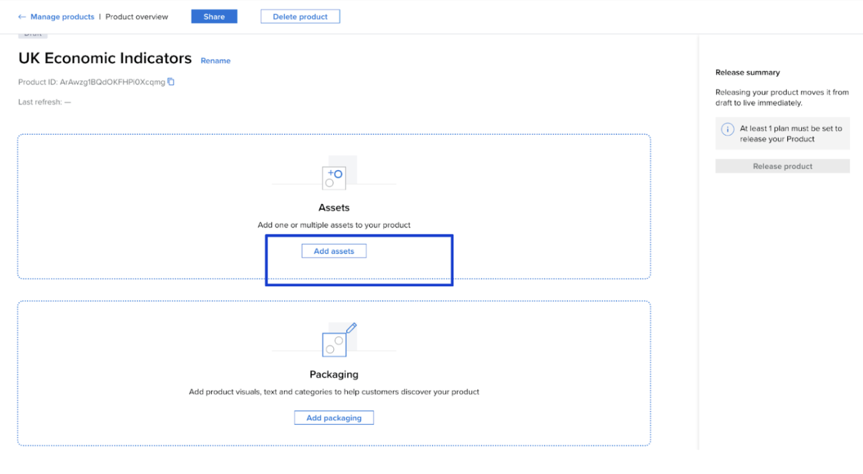Click the back arrow icon
The image size is (863, 474).
coord(22,17)
